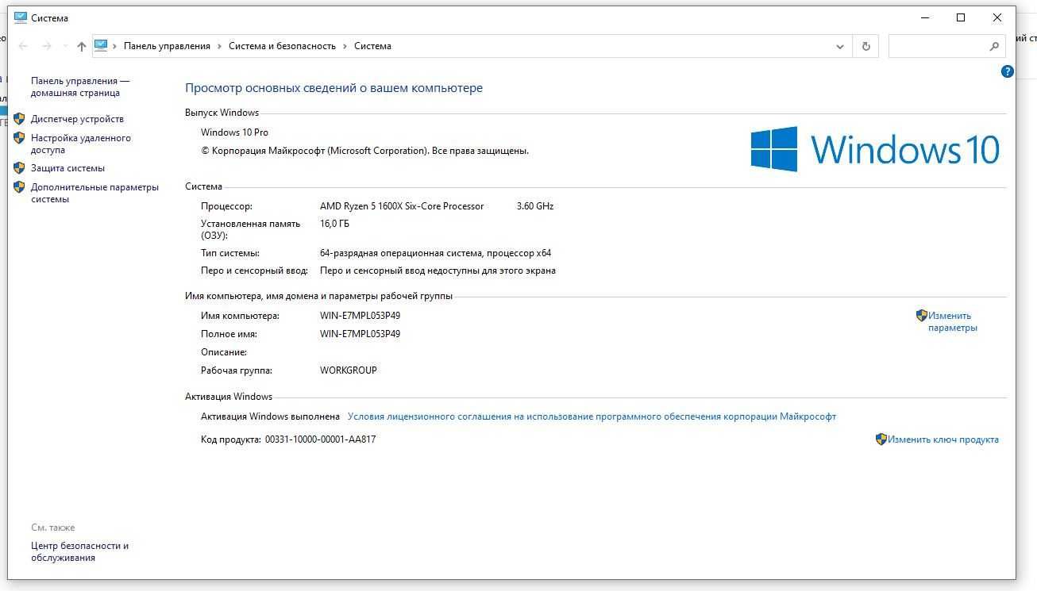
Task: Click breadcrumb 'Система' in address bar
Action: click(x=372, y=46)
